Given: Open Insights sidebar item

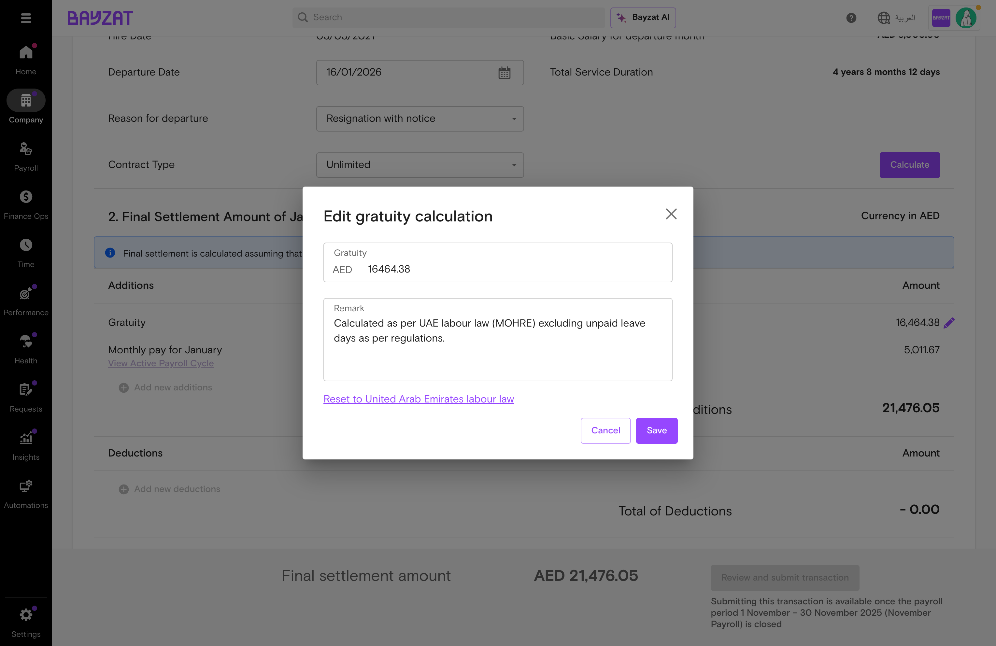Looking at the screenshot, I should click(x=26, y=445).
